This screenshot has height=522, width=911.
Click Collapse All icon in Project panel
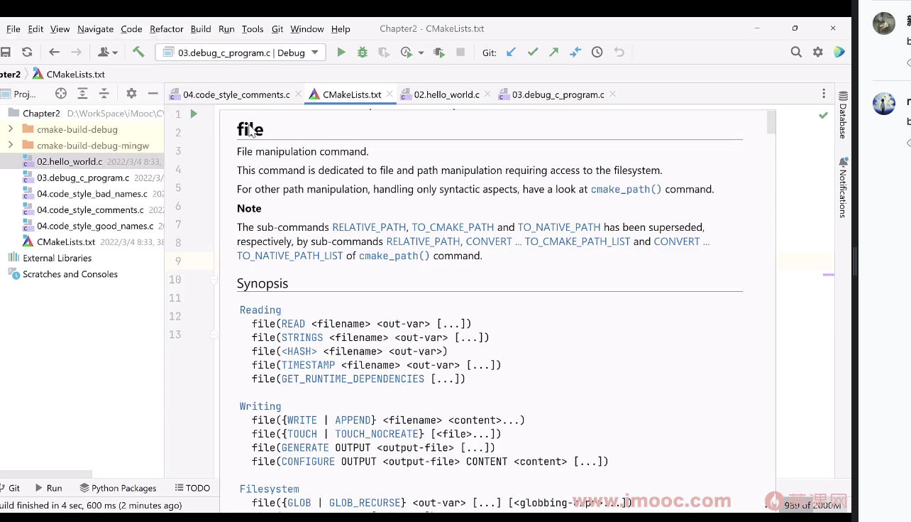(x=104, y=94)
